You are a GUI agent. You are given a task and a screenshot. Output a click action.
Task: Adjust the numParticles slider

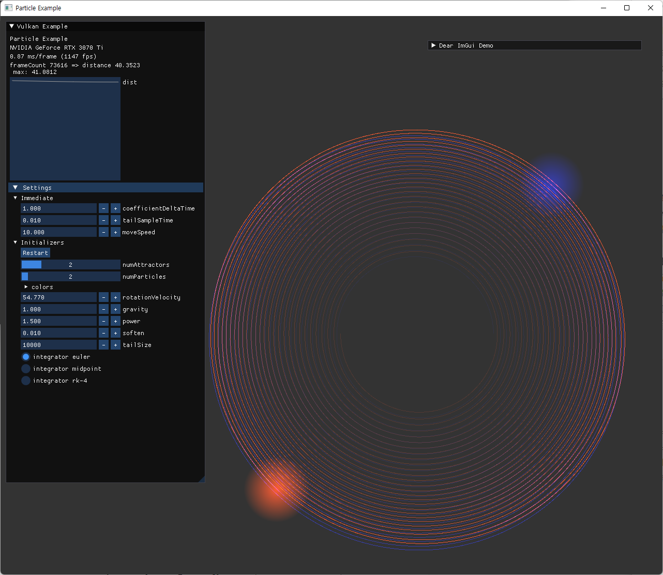[x=70, y=277]
